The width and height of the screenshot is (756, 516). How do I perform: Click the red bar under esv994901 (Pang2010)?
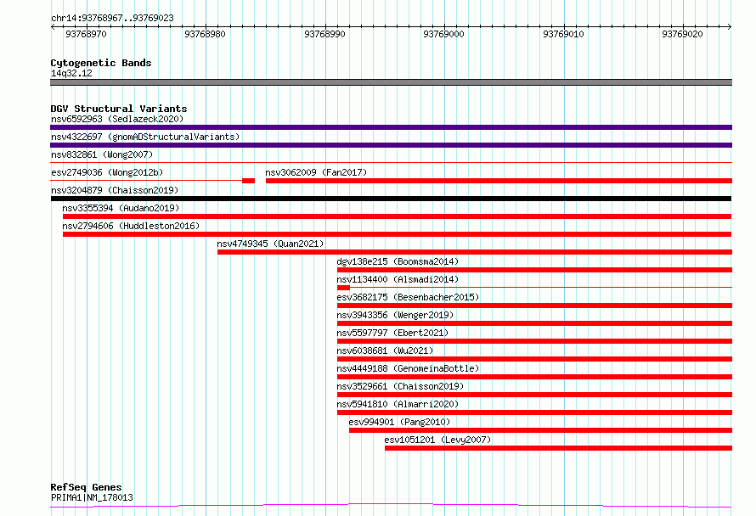coord(540,430)
